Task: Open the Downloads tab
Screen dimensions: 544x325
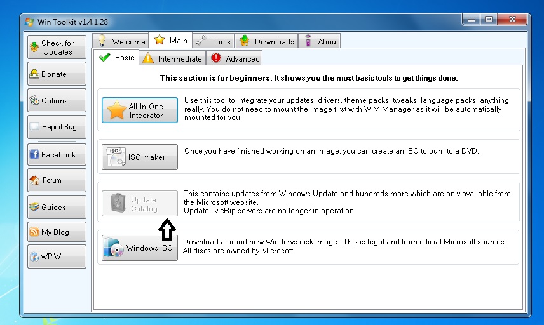Action: [x=266, y=41]
